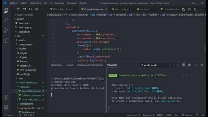Synchronize changes icon in status bar

20,115
